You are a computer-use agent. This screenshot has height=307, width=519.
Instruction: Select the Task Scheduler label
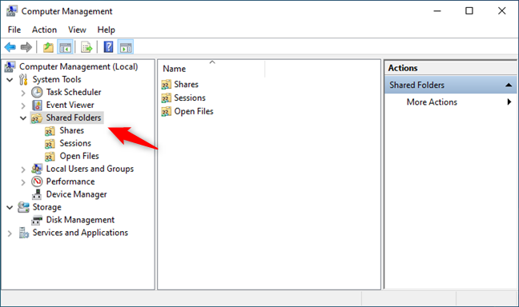(74, 92)
